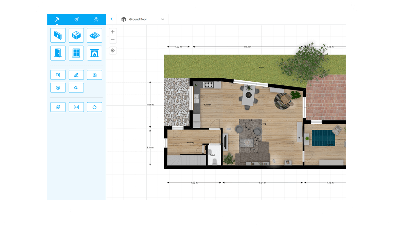This screenshot has height=226, width=393.
Task: Open the paintbrush decorate tab
Action: tap(76, 19)
